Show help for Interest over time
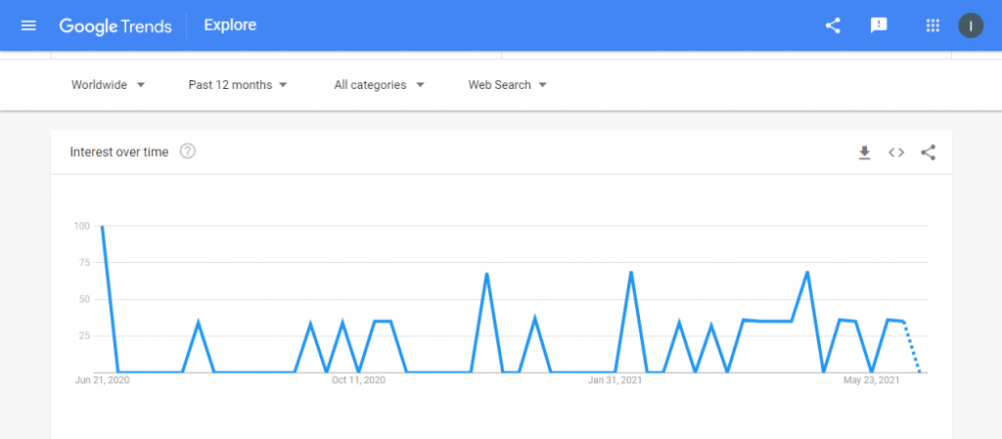 187,152
